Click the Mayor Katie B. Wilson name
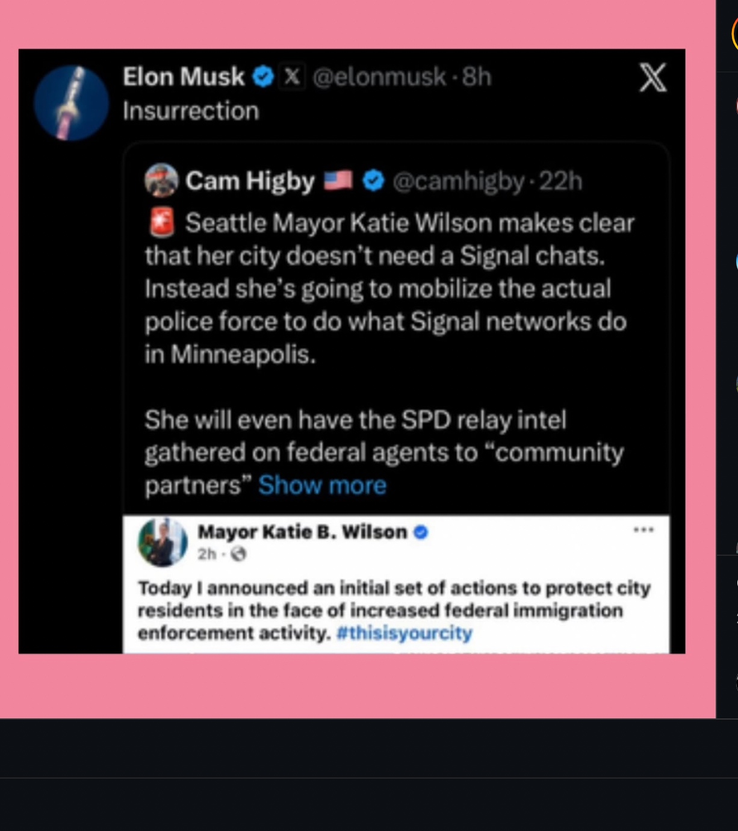Viewport: 738px width, 831px height. point(302,532)
